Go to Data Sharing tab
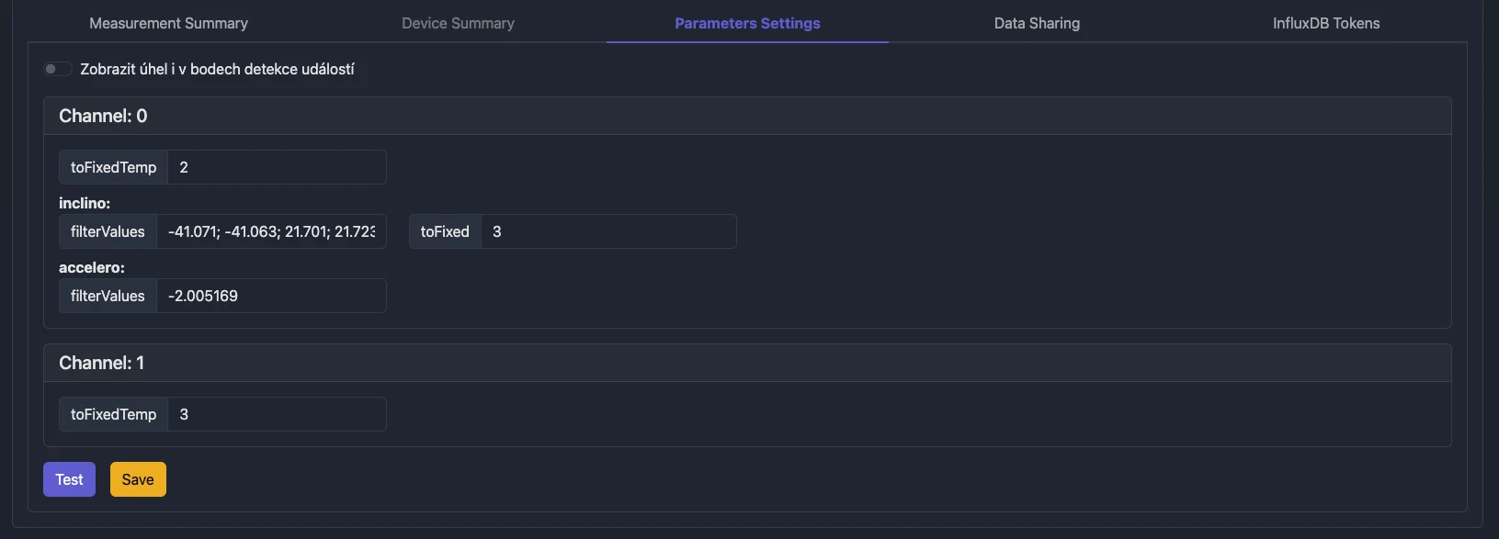This screenshot has height=539, width=1499. click(x=1037, y=23)
